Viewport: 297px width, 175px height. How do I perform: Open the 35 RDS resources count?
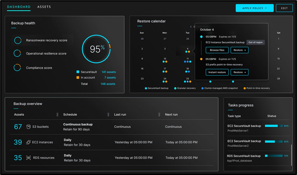coord(18,158)
